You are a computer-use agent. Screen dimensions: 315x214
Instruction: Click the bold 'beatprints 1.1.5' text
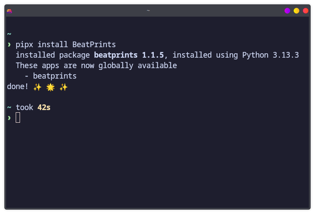pyautogui.click(x=129, y=55)
